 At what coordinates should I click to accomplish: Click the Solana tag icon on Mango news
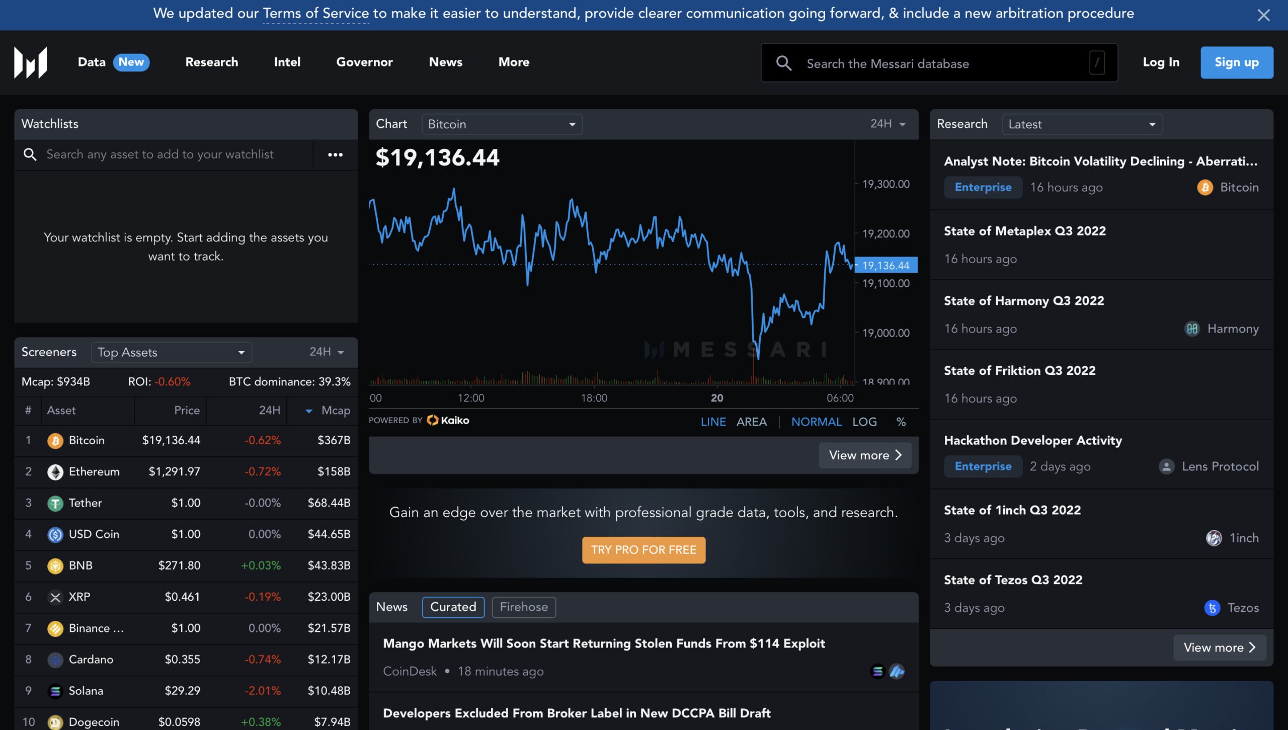[x=877, y=671]
